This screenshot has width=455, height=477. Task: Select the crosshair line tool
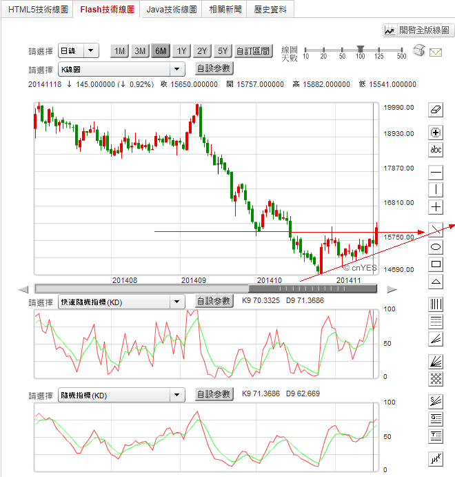pos(436,207)
